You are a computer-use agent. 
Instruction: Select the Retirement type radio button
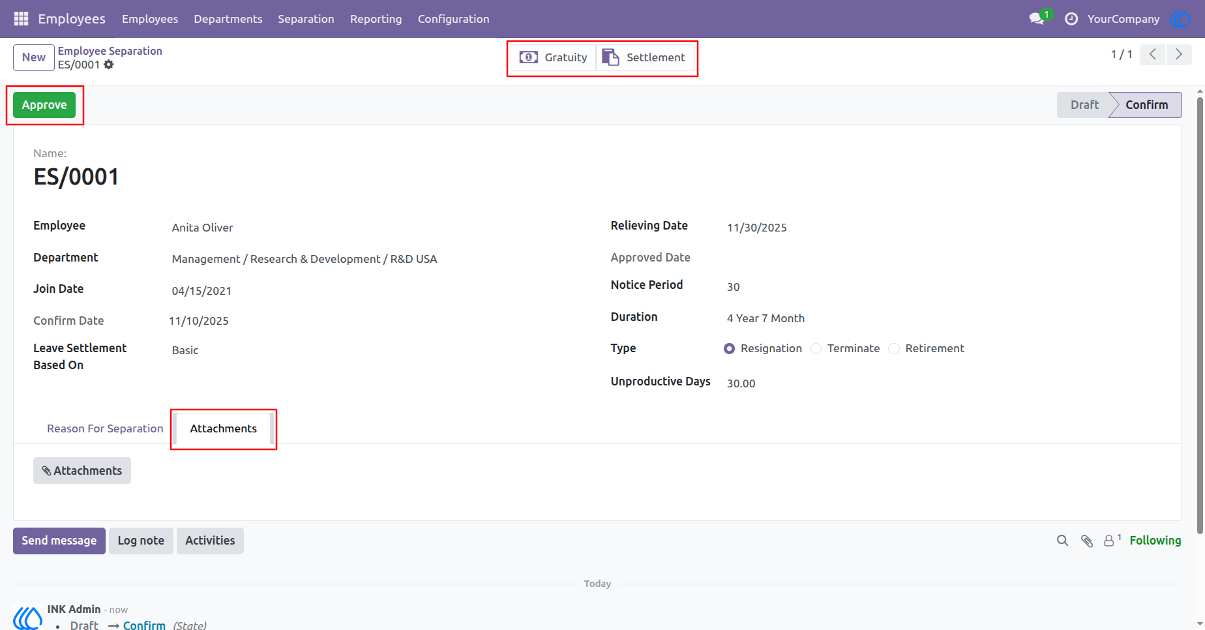click(894, 349)
